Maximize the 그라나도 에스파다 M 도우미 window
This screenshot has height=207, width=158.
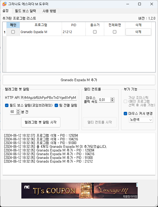[x=140, y=4]
